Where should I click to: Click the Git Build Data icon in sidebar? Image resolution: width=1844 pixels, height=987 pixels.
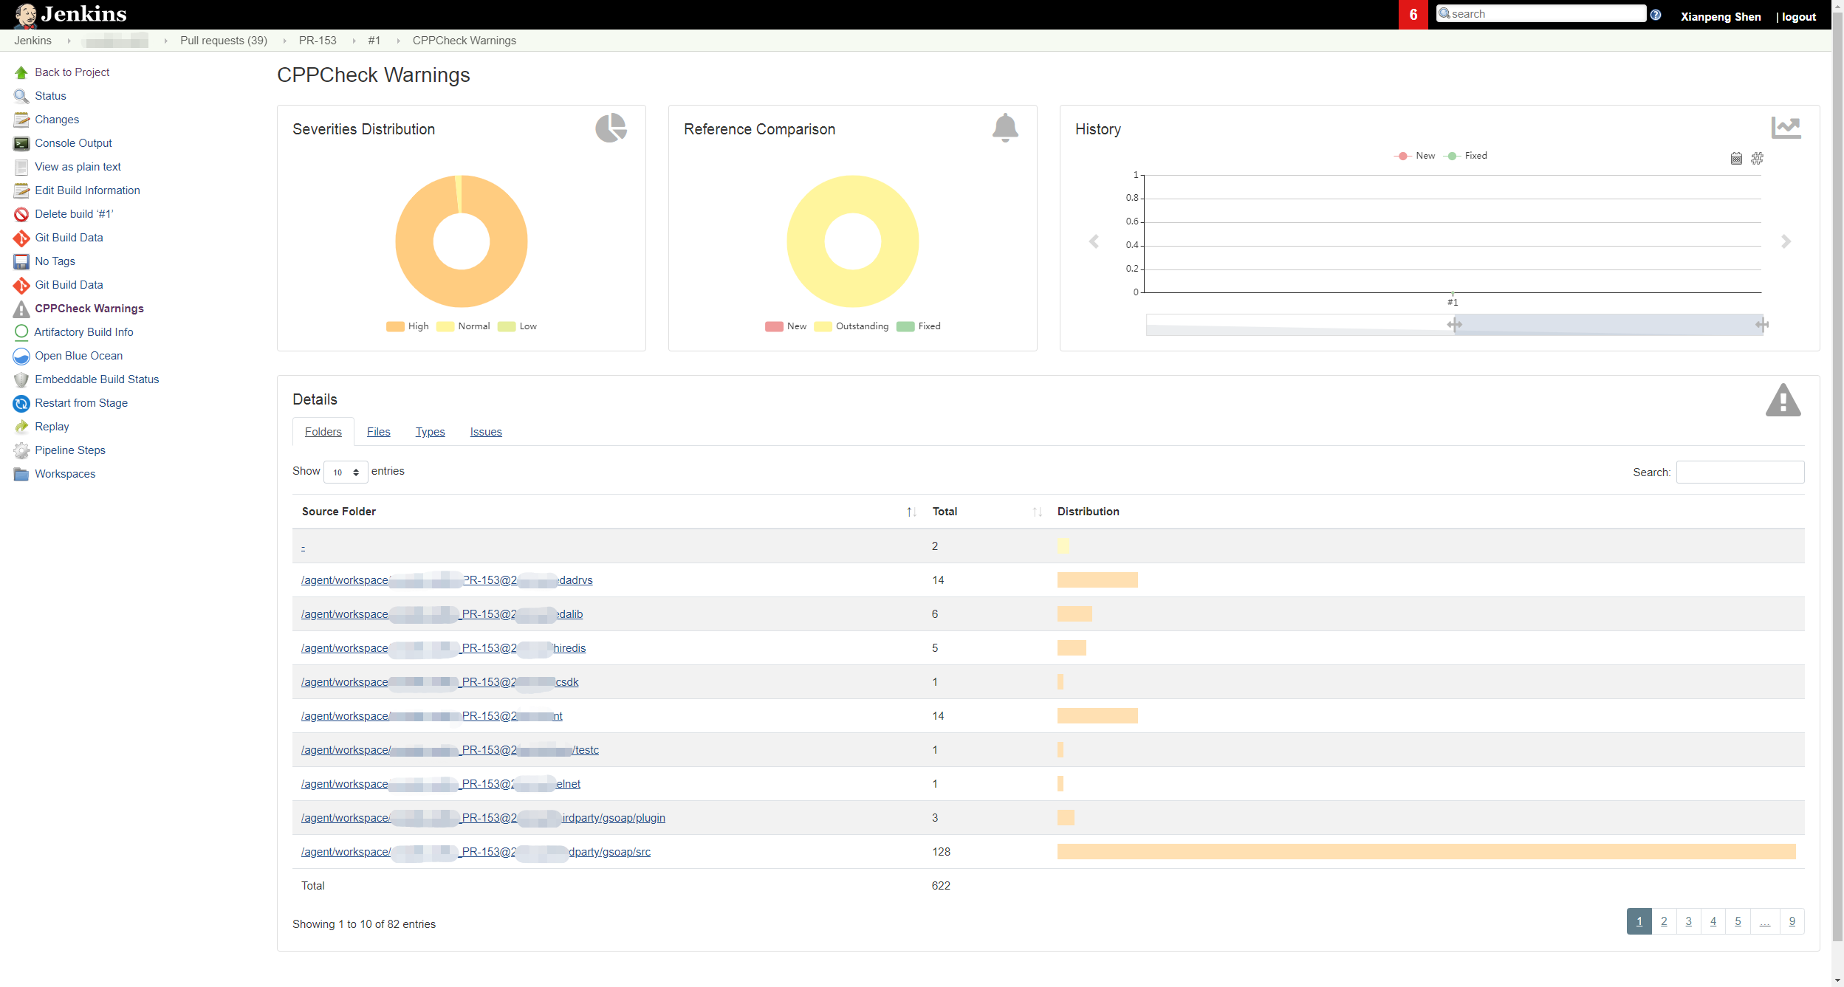21,238
